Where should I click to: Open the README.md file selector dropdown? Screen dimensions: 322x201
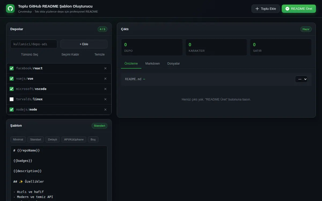click(x=301, y=79)
